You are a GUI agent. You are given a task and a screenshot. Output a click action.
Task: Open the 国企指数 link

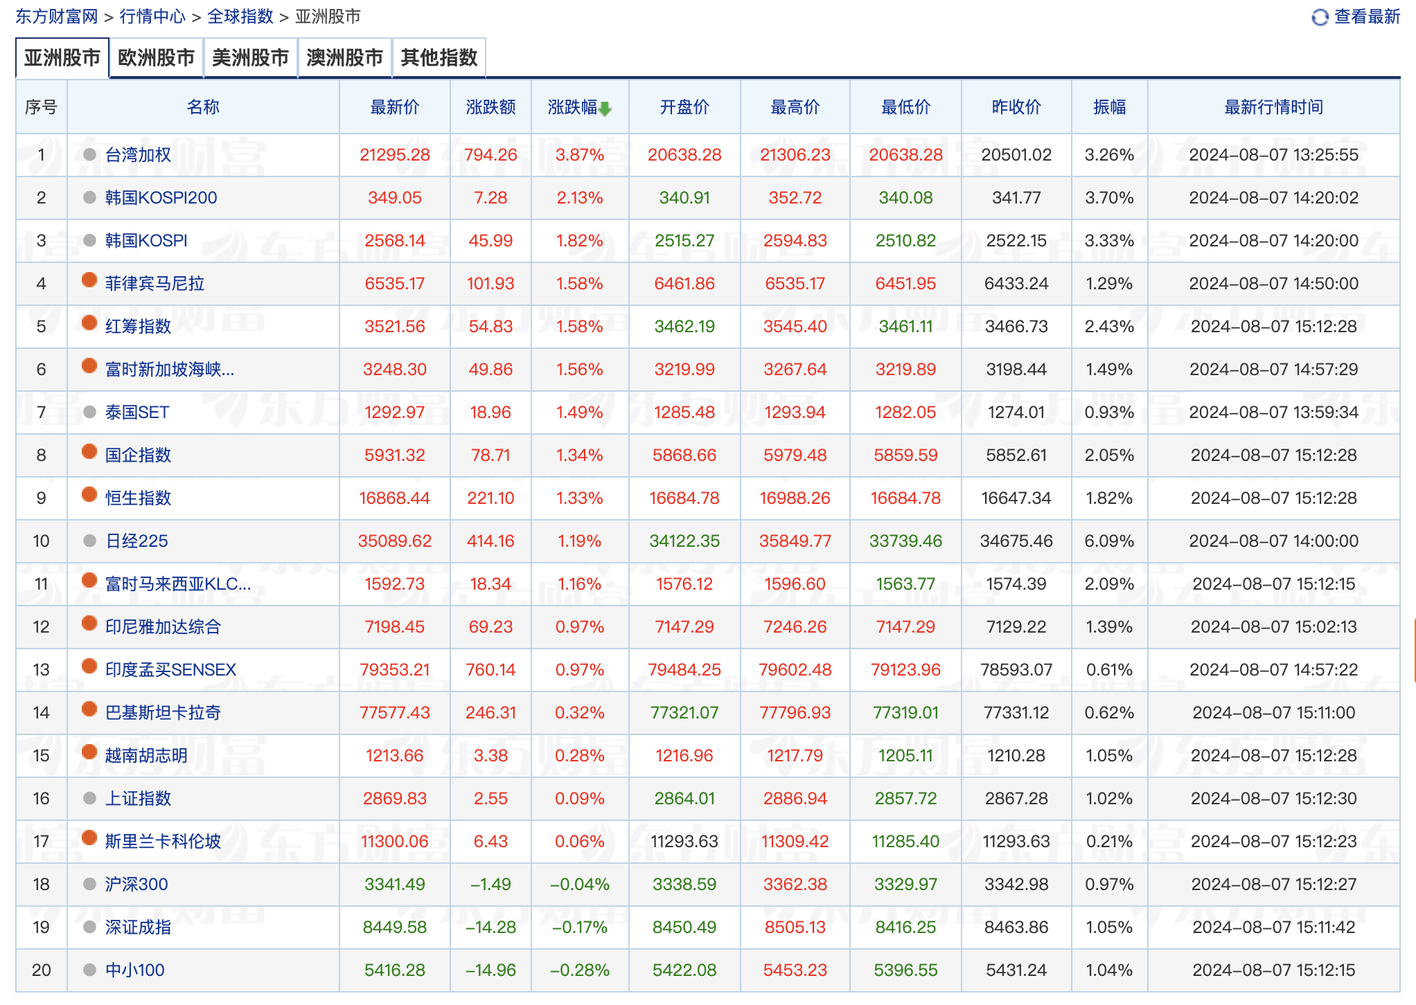(138, 455)
